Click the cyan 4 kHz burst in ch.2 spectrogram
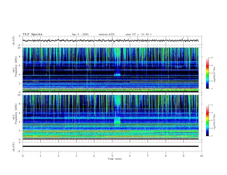Screen dimensions: 227x175 click(x=117, y=120)
